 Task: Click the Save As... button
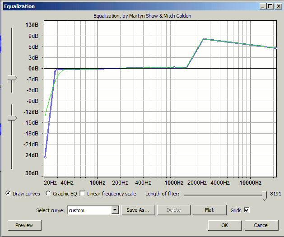pos(138,210)
